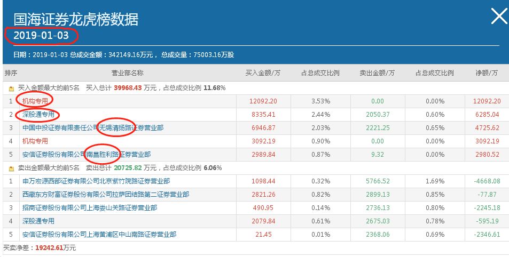Click sell amount 2736.13
This screenshot has width=509, height=257.
tap(378, 208)
